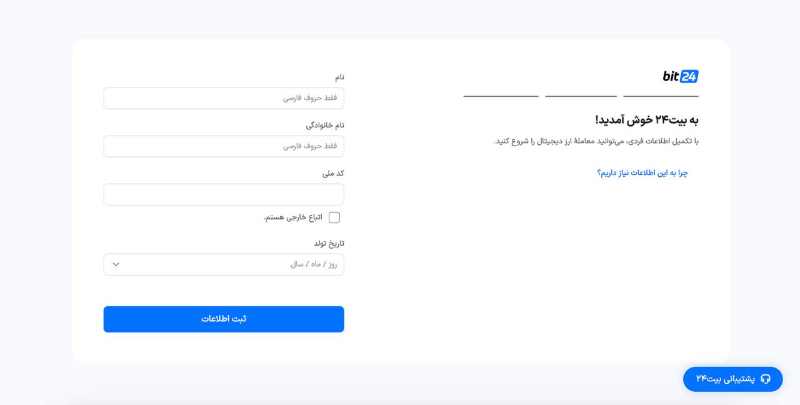Image resolution: width=800 pixels, height=405 pixels.
Task: Click the leftmost progress step bar
Action: tap(501, 96)
